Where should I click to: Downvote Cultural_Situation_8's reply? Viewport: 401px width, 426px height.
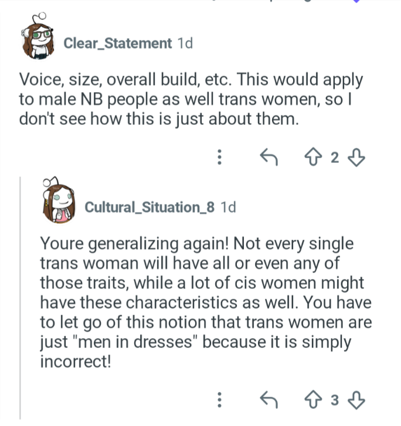click(x=356, y=400)
